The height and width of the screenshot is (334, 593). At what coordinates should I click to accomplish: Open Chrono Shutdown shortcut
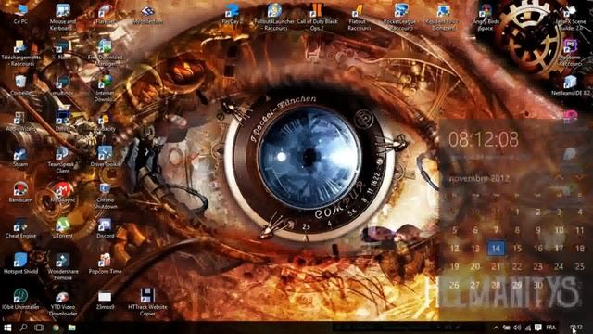tap(105, 196)
